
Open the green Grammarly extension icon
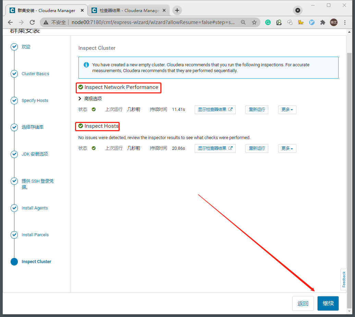[x=268, y=22]
